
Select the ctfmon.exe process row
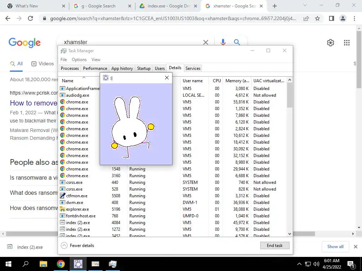173,196
